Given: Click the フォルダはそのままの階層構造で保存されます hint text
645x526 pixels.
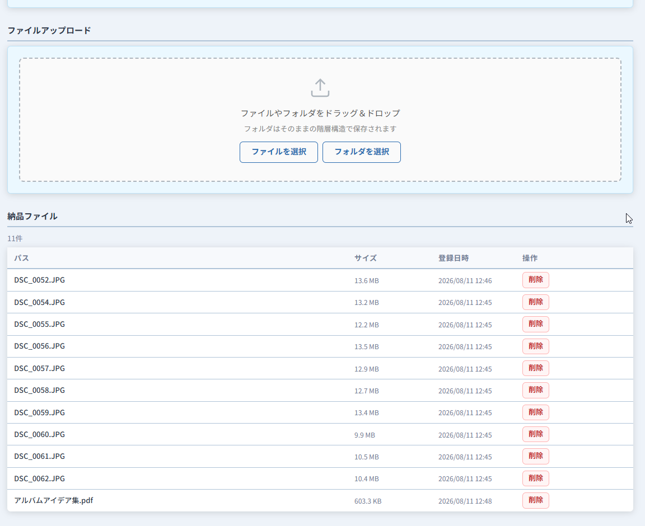Looking at the screenshot, I should tap(320, 129).
